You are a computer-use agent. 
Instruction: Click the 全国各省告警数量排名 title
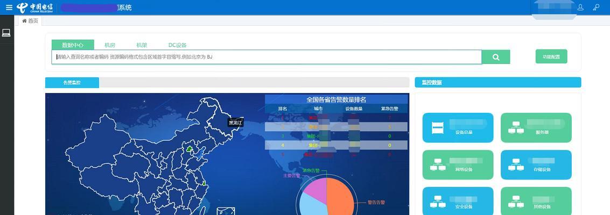pos(336,100)
